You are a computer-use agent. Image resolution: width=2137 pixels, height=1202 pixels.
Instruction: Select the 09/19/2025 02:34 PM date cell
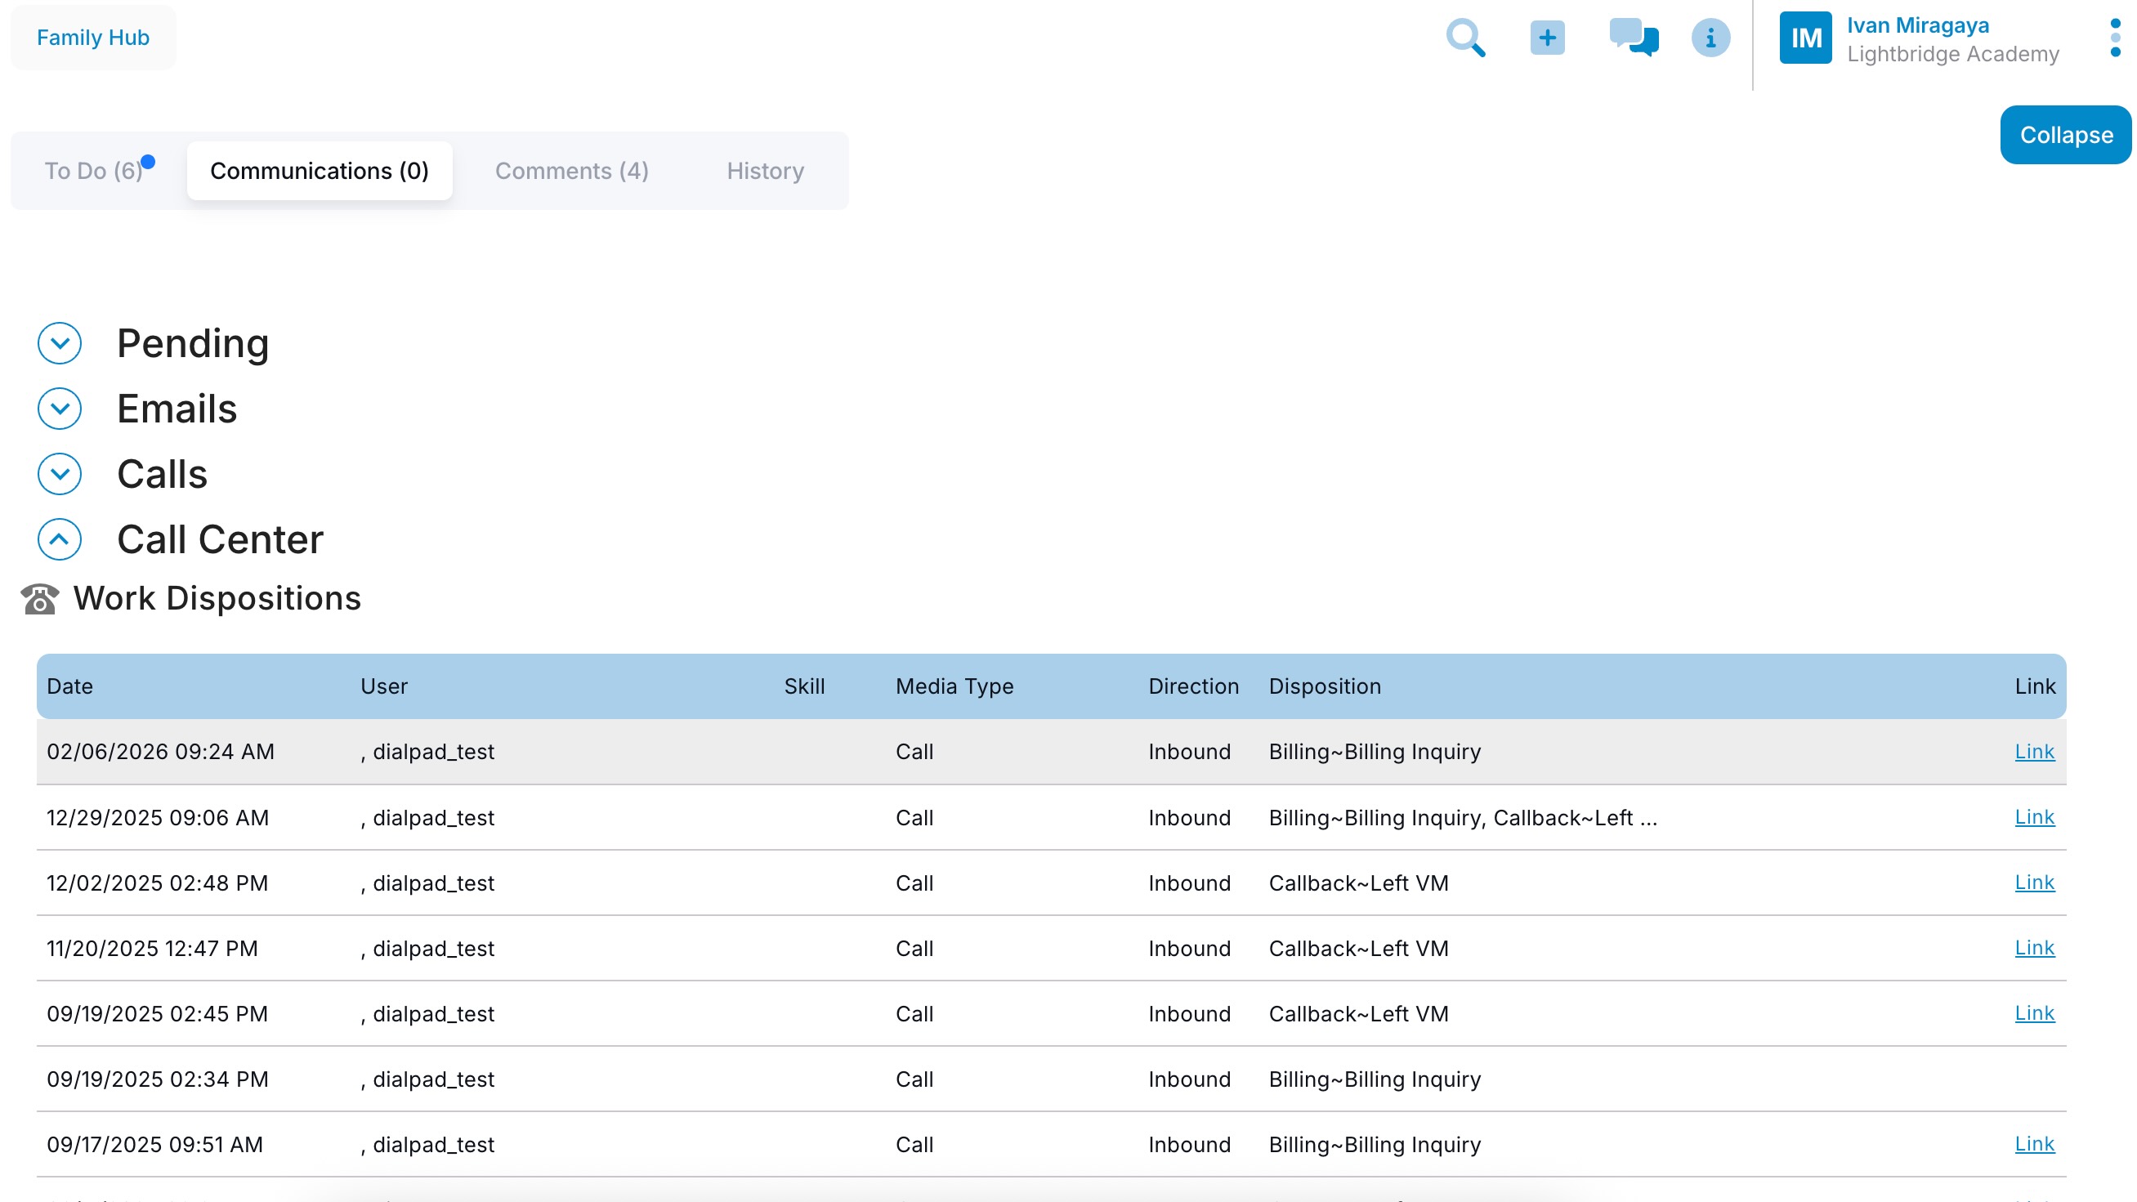coord(158,1080)
